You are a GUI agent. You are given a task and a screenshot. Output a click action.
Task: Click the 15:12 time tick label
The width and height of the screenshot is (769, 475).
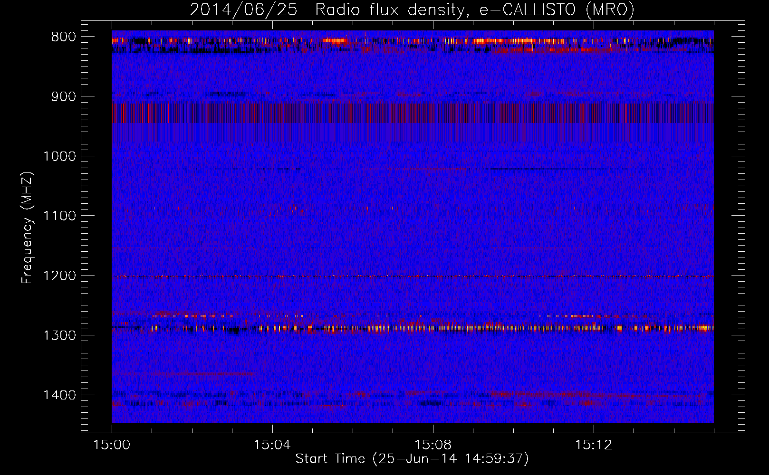tap(593, 445)
